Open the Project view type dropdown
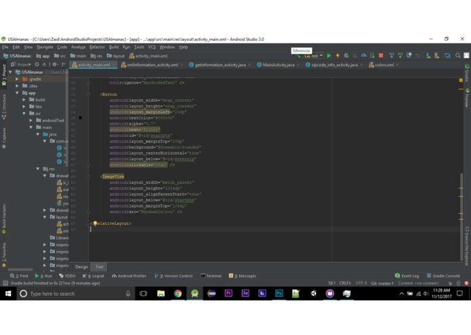The height and width of the screenshot is (335, 471). pos(21,64)
